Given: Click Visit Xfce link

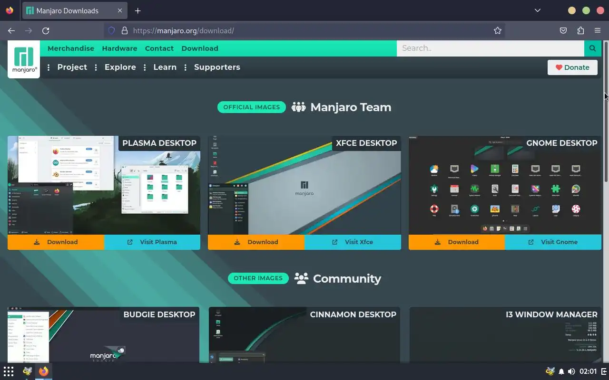Looking at the screenshot, I should tap(353, 242).
